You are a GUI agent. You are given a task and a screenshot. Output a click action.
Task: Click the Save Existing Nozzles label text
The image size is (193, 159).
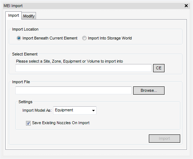(61, 123)
